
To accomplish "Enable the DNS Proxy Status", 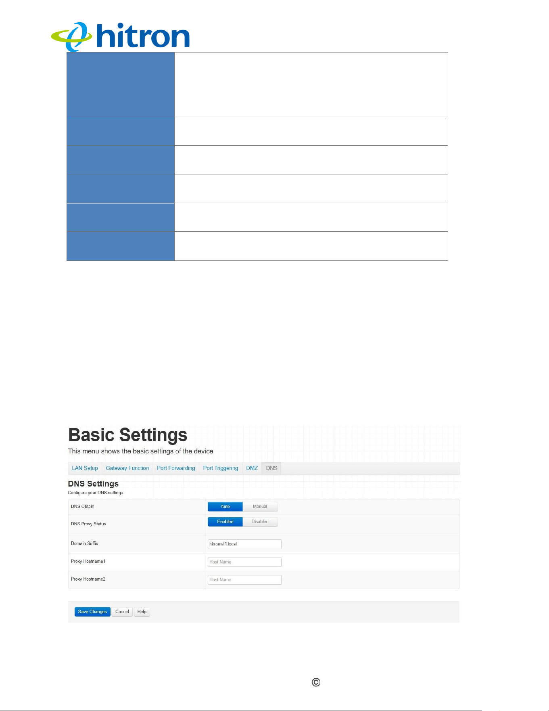I will click(x=225, y=522).
